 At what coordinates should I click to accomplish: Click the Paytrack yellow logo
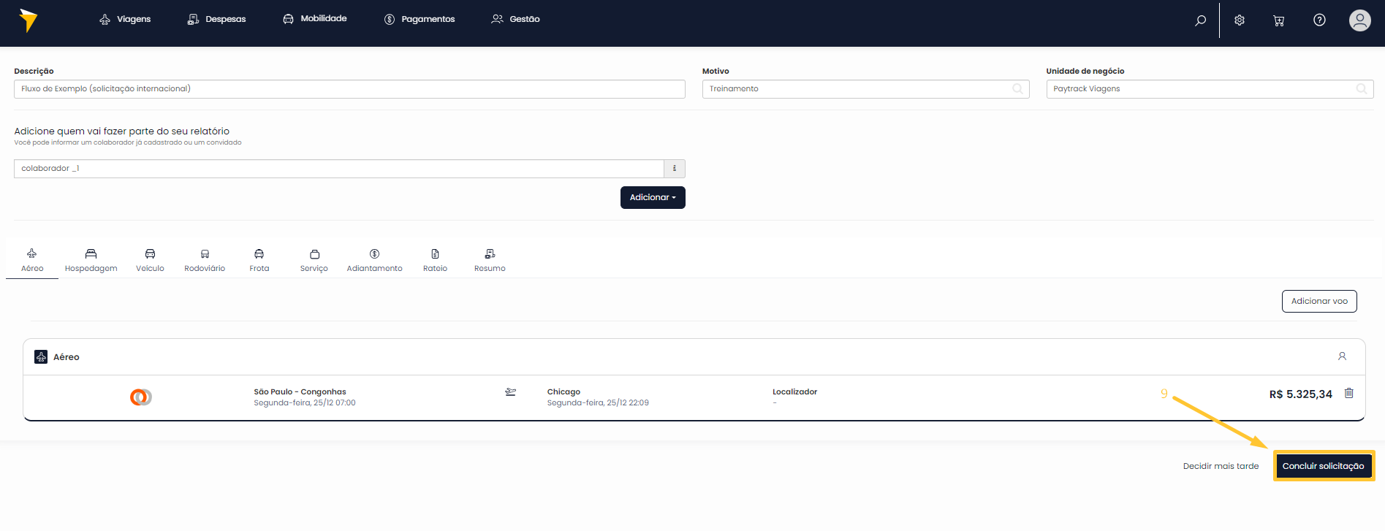coord(28,20)
